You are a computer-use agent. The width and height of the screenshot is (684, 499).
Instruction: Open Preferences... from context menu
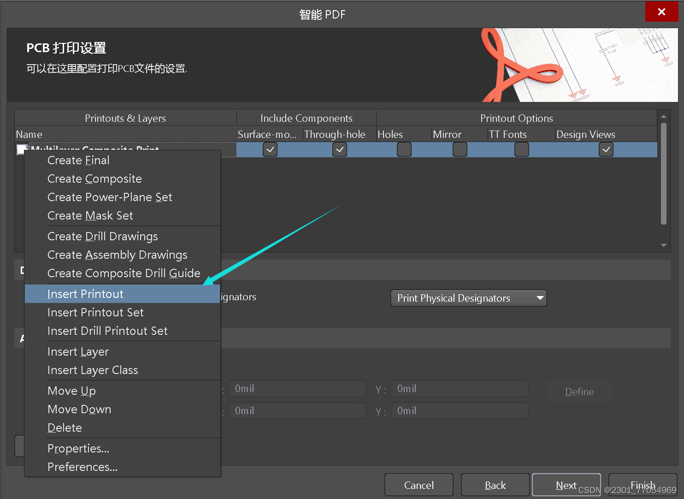point(122,467)
